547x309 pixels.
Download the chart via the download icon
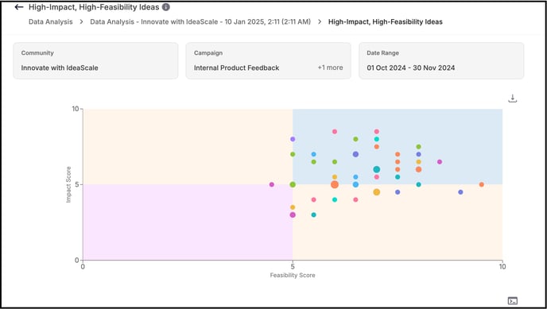point(512,98)
